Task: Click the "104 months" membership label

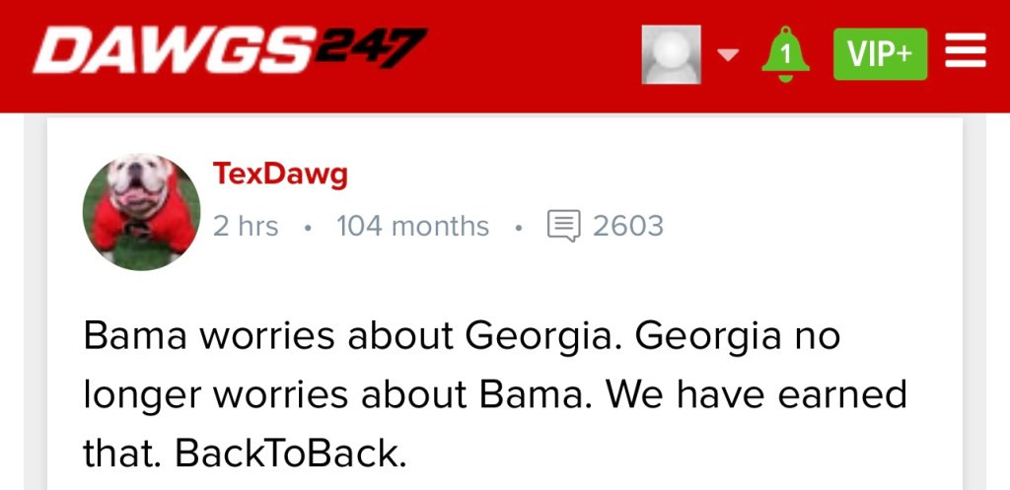Action: (412, 227)
